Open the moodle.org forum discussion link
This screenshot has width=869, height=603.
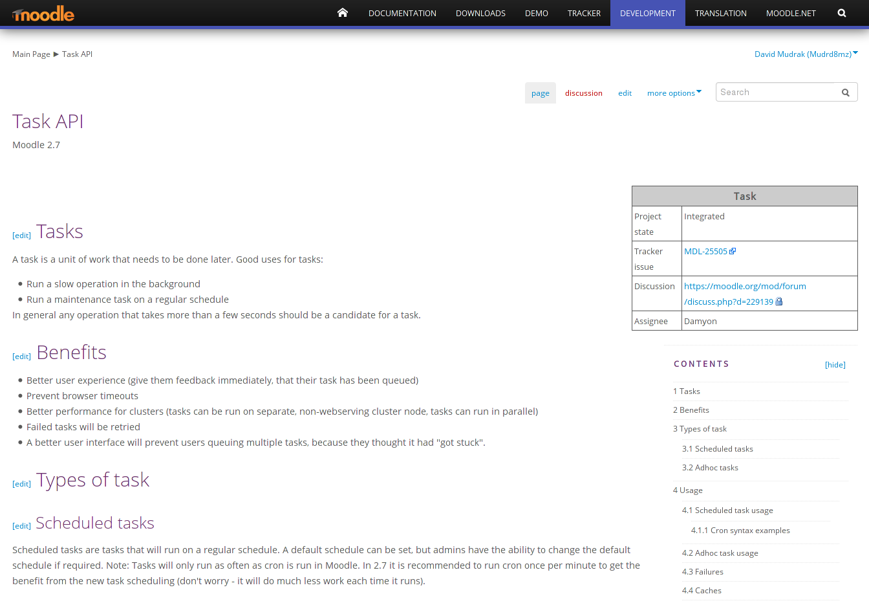coord(745,294)
